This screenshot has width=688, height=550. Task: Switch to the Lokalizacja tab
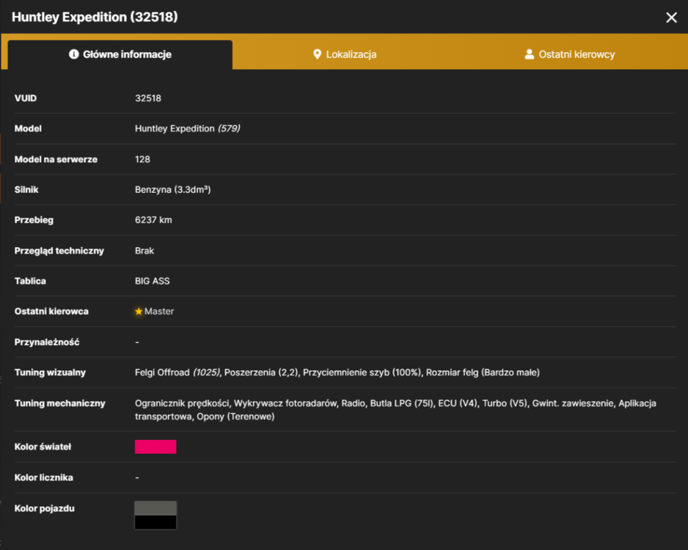click(345, 54)
